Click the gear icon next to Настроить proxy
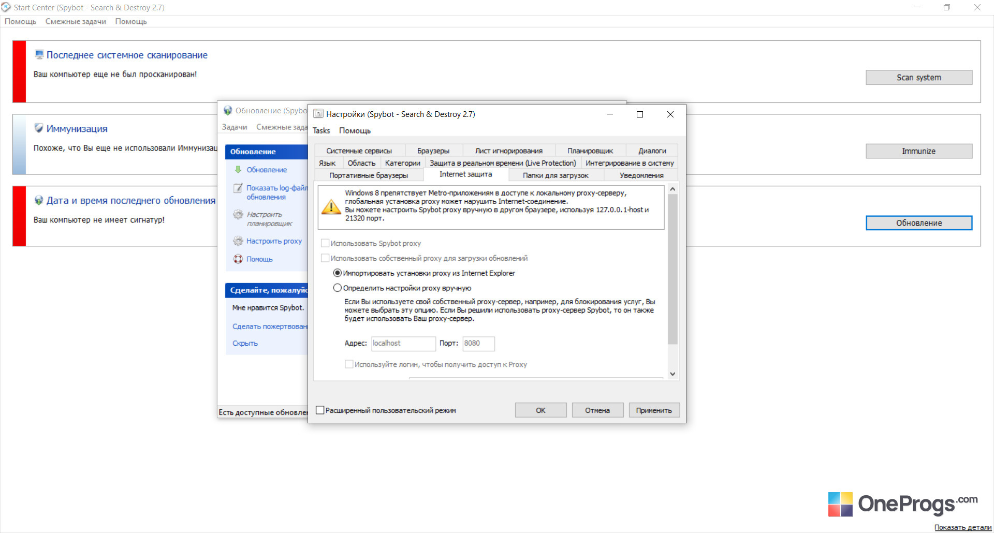This screenshot has height=533, width=994. (238, 241)
